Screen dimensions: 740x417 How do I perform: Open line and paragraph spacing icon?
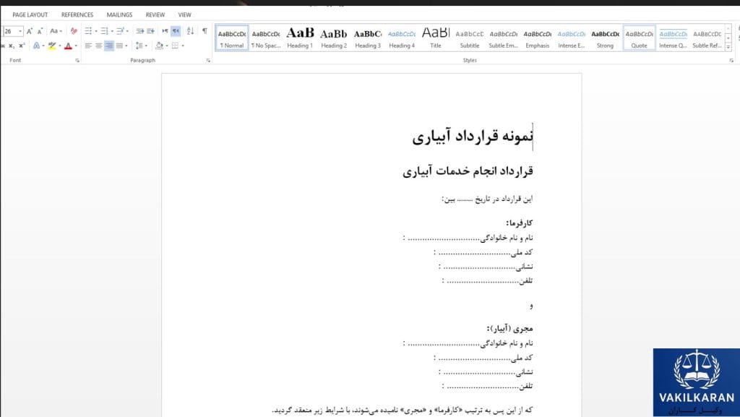tap(139, 46)
